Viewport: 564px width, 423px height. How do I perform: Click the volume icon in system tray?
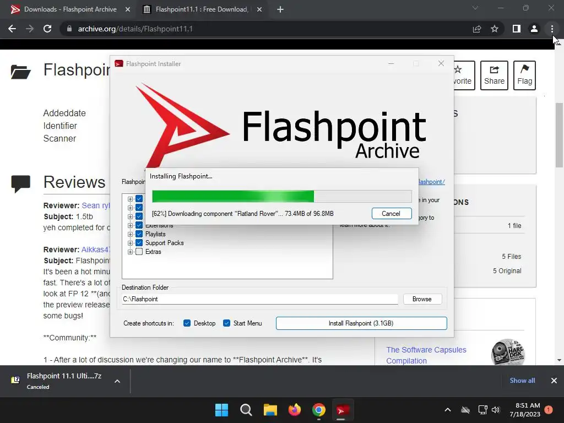tap(496, 410)
